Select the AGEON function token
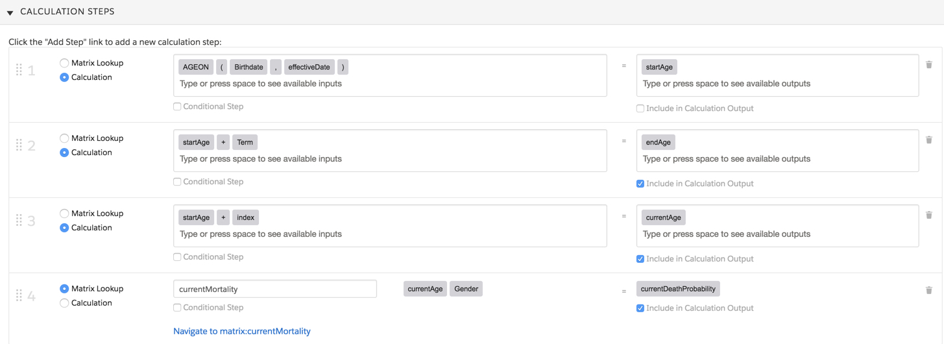This screenshot has width=944, height=344. click(196, 67)
